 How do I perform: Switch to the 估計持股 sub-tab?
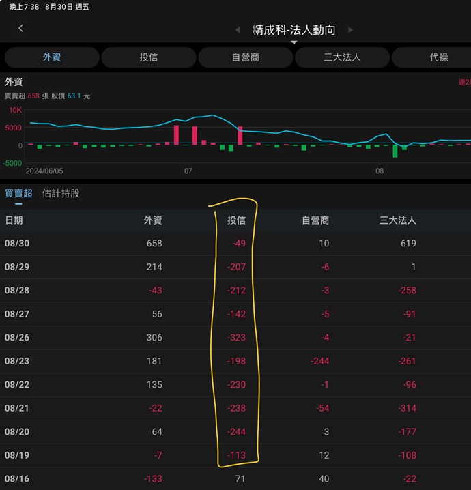[x=61, y=193]
